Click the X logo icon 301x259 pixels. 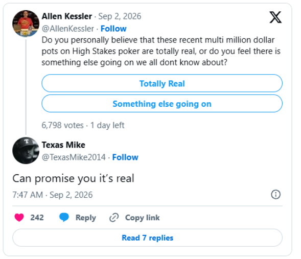[x=275, y=17]
